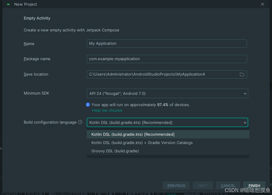Select Kotlin DSL (build.gradle.kts) [Recommended] option
The height and width of the screenshot is (195, 272).
(168, 134)
